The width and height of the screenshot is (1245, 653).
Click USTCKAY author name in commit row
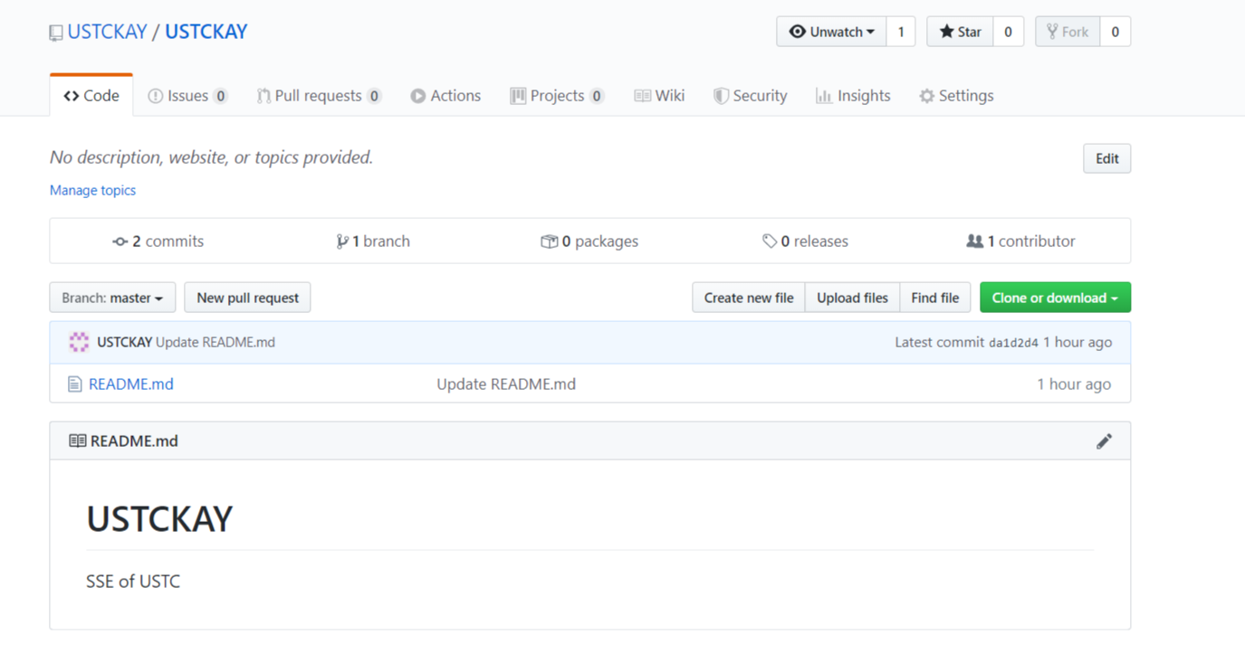[124, 343]
